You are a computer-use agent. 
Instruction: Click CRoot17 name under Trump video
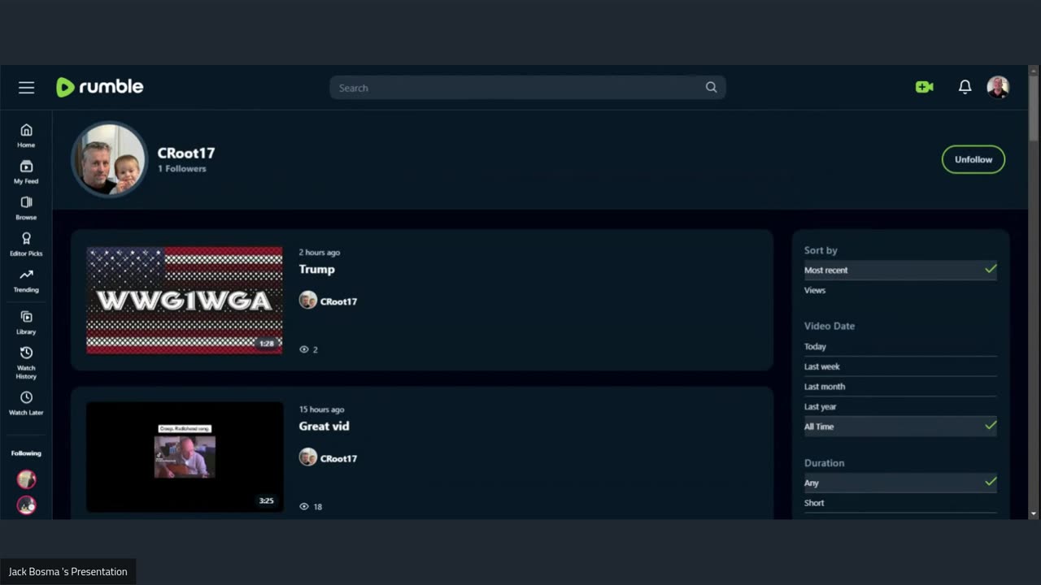pyautogui.click(x=338, y=301)
